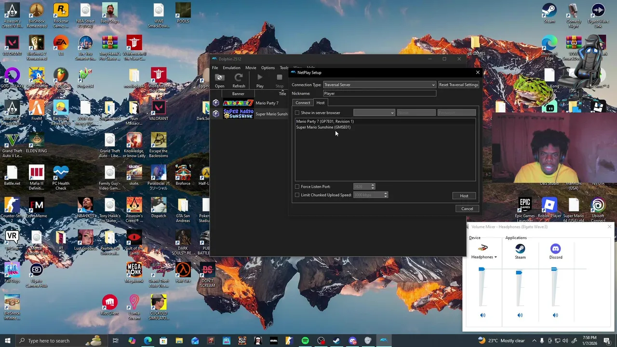This screenshot has height=347, width=617.
Task: Open the Elgato Wave Link desktop shortcut
Action: coord(598,15)
